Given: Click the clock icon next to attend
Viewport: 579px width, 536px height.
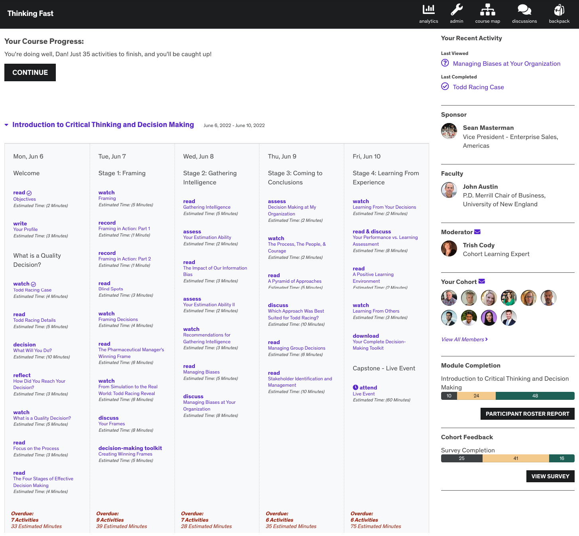Looking at the screenshot, I should [x=355, y=387].
